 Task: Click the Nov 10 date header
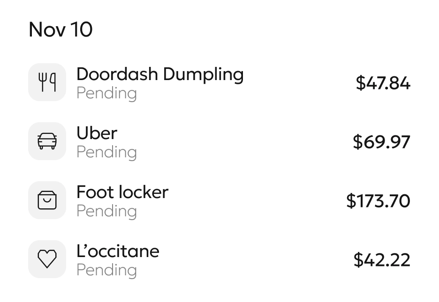(x=61, y=29)
